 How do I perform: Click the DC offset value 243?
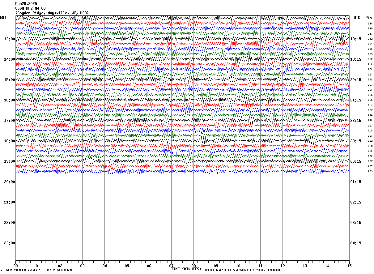click(370, 34)
